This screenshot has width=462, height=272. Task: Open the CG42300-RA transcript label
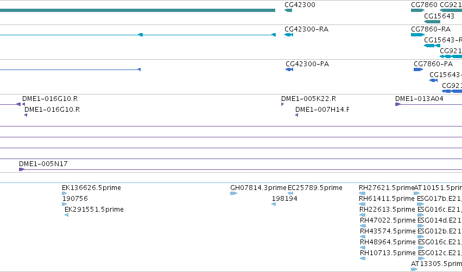[x=306, y=29]
